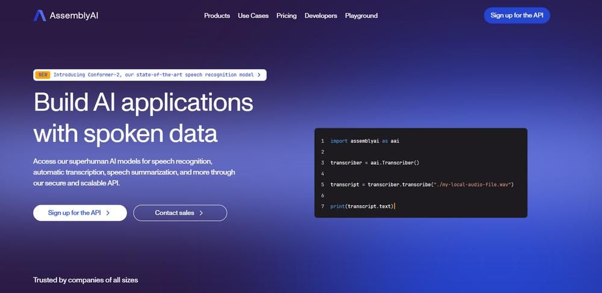Click the arrow icon inside the white Sign up button
This screenshot has height=293, width=602.
(108, 213)
